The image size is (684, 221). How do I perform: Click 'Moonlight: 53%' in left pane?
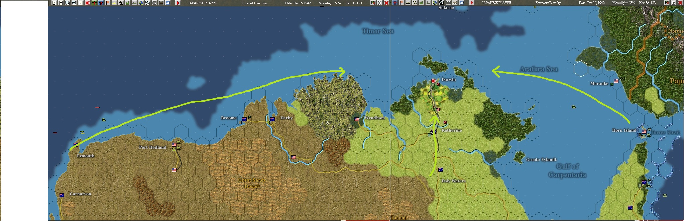330,3
